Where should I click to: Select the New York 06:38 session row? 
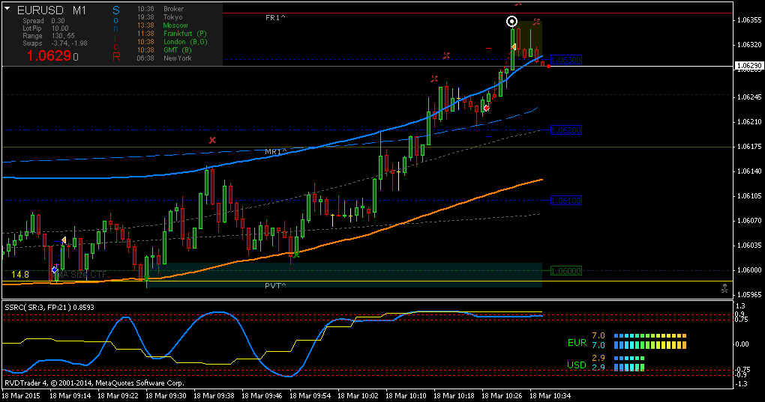click(164, 58)
